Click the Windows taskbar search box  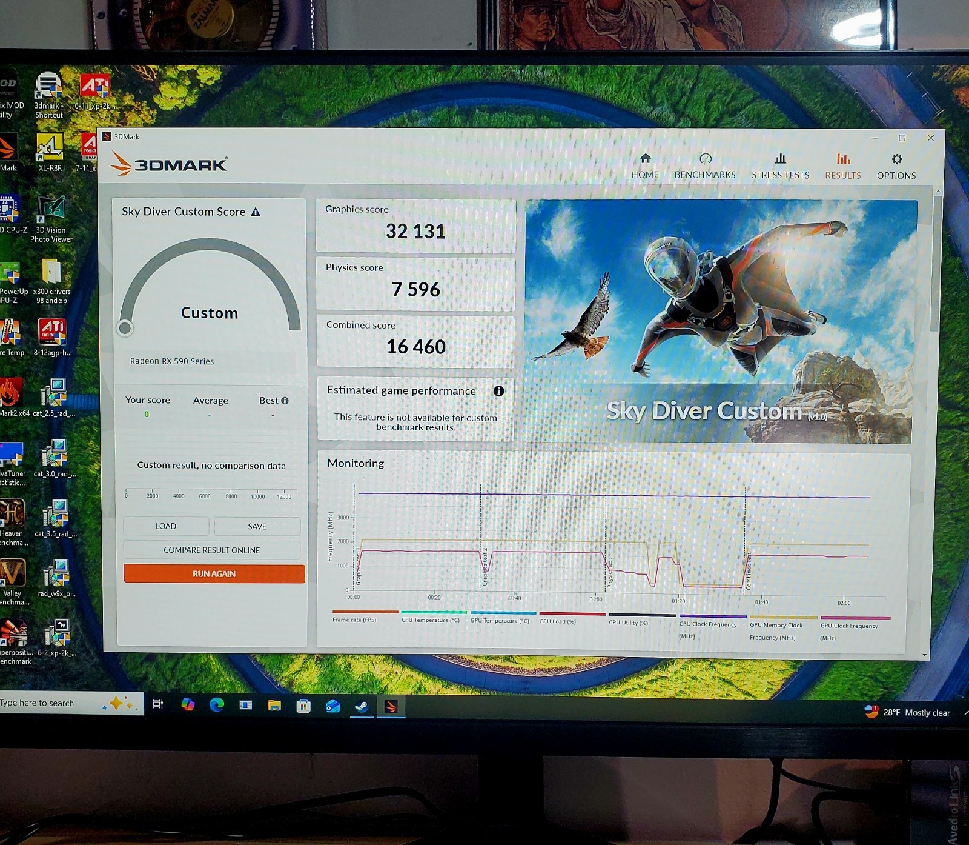click(x=71, y=703)
